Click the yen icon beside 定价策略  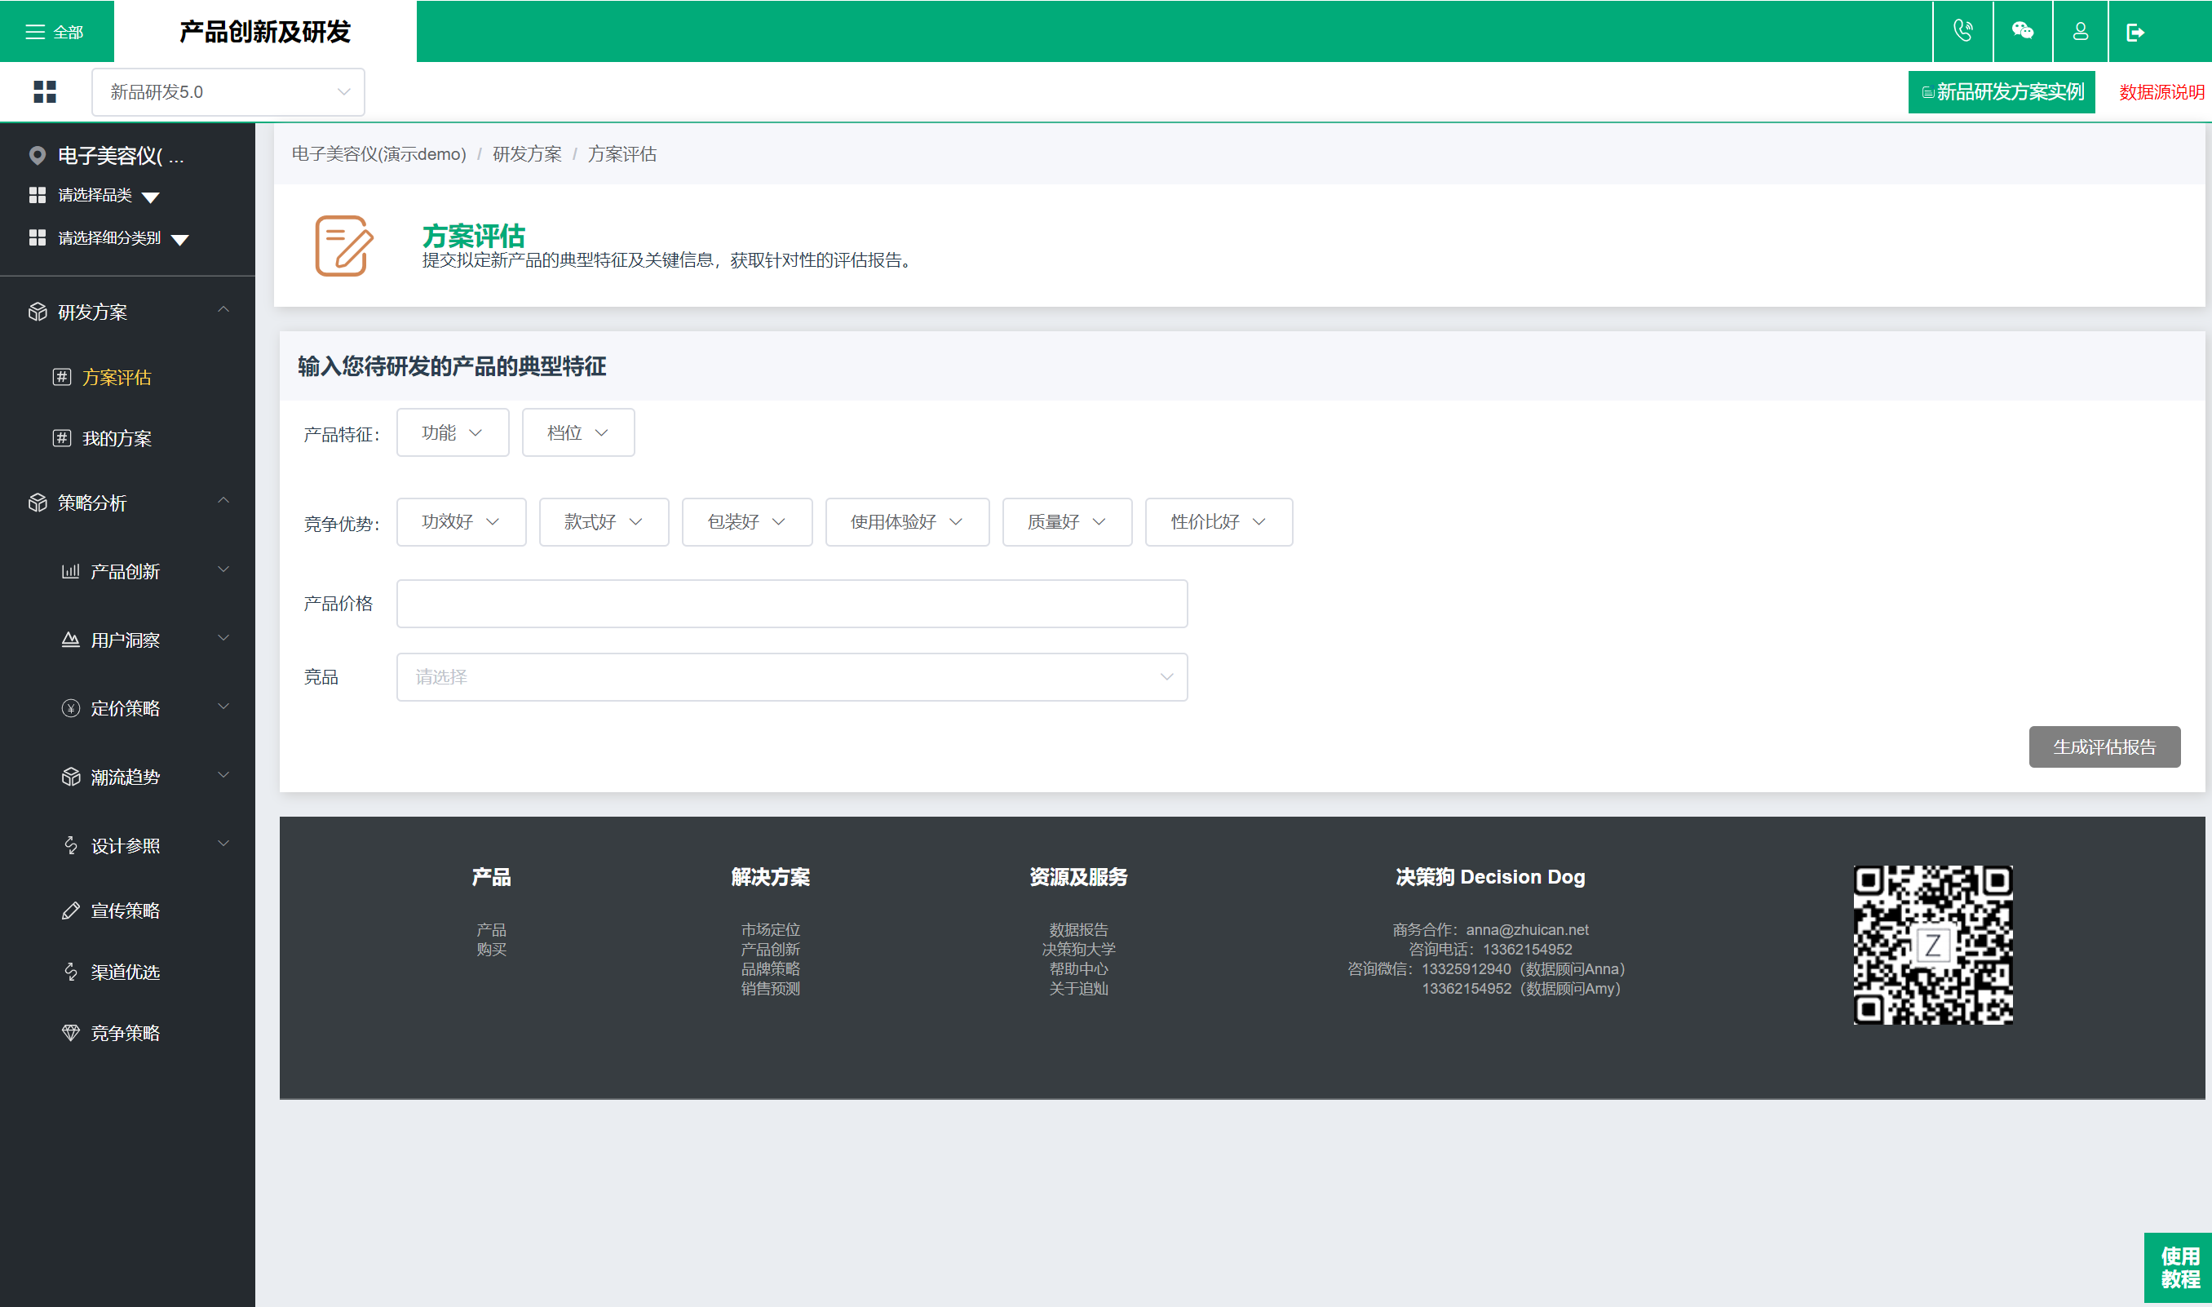click(x=70, y=708)
